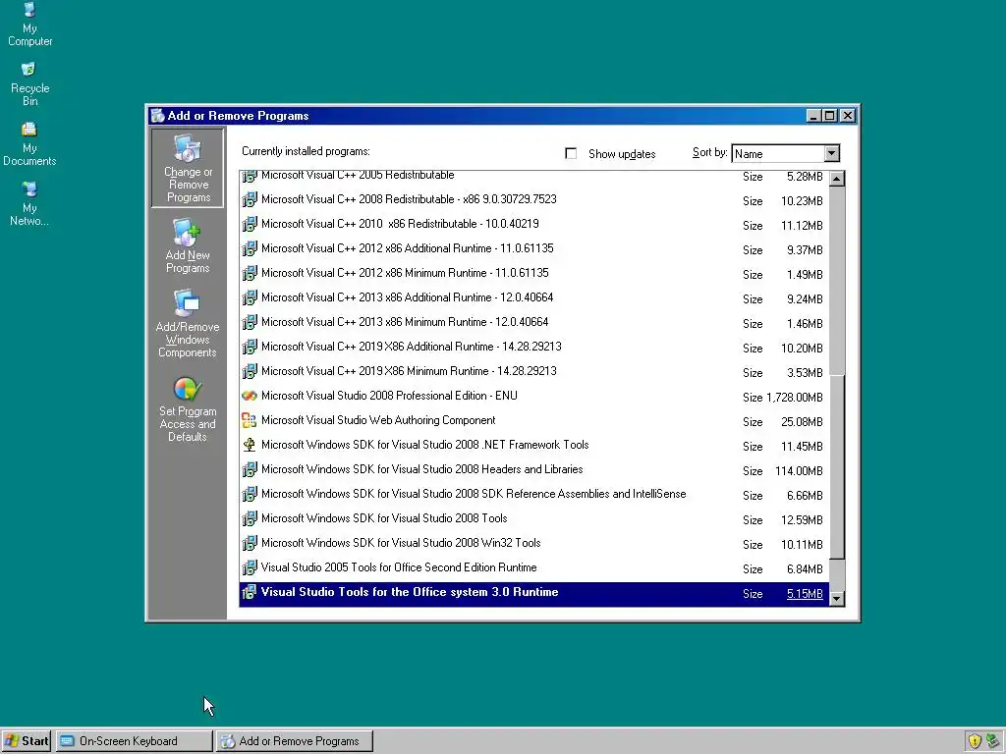Open Set Program Access and Defaults
This screenshot has height=754, width=1006.
coord(188,409)
